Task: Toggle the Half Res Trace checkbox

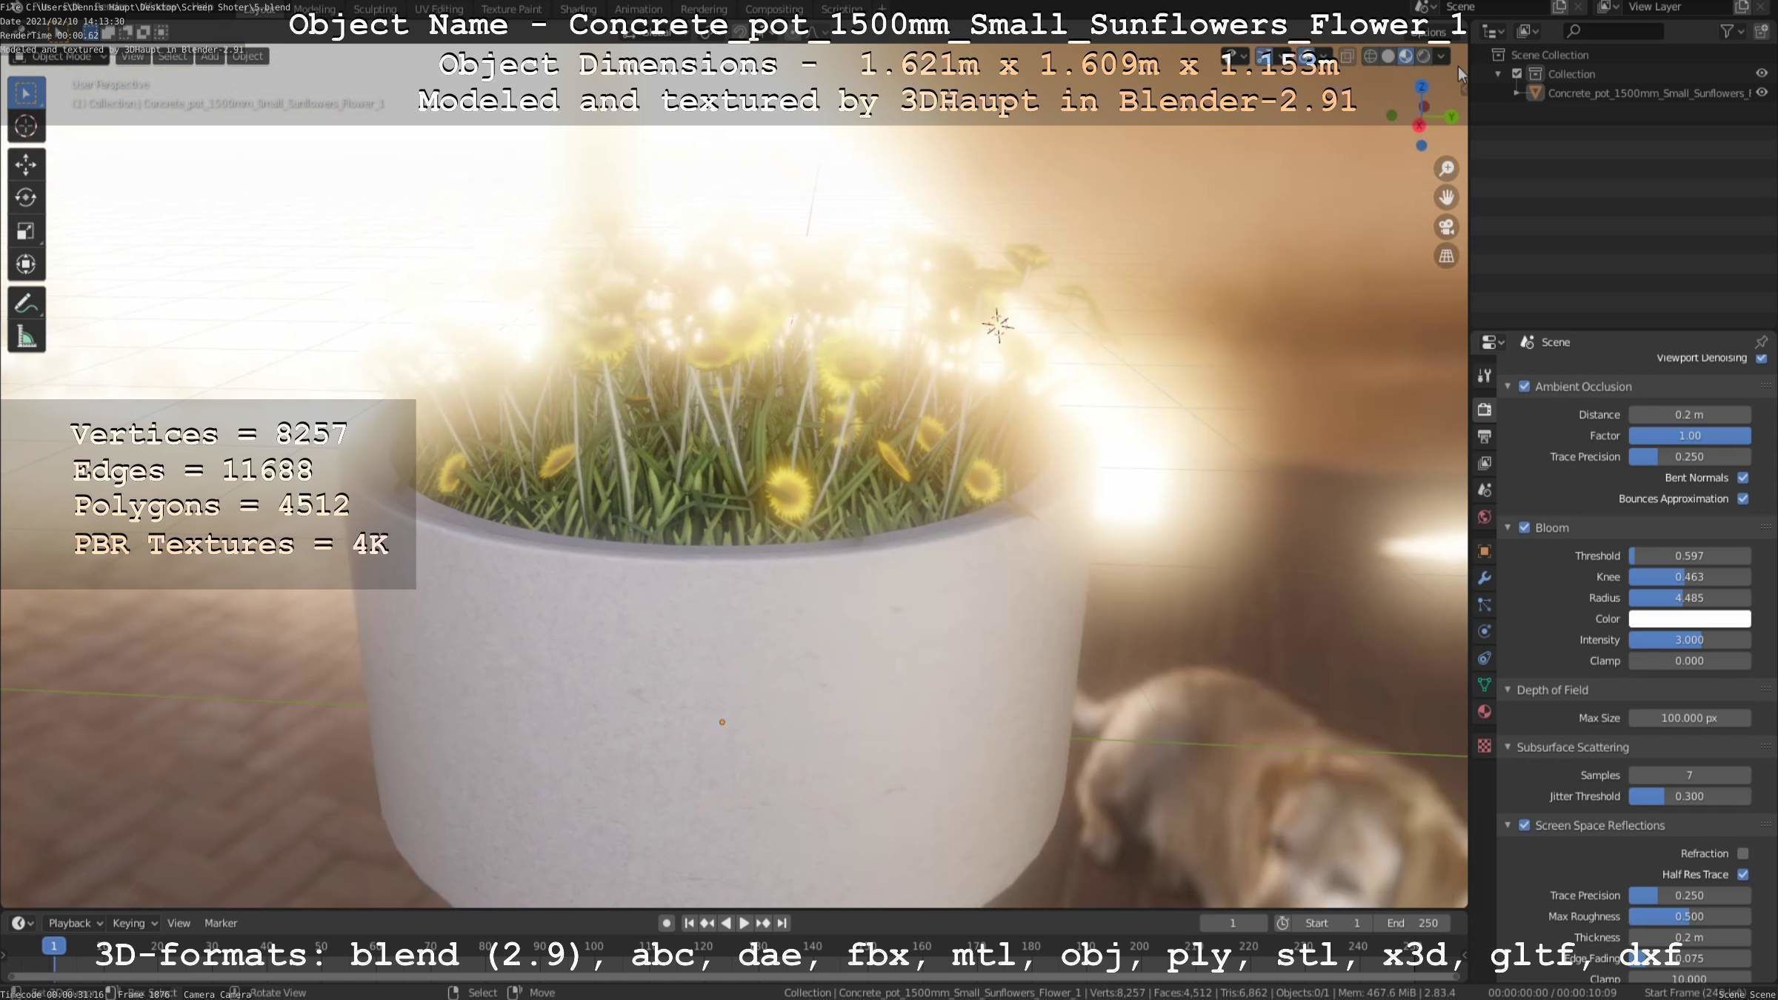Action: click(1743, 875)
